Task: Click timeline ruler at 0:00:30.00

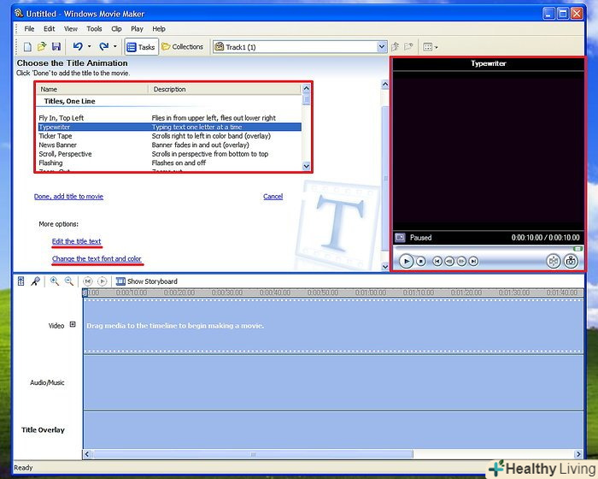Action: point(227,293)
